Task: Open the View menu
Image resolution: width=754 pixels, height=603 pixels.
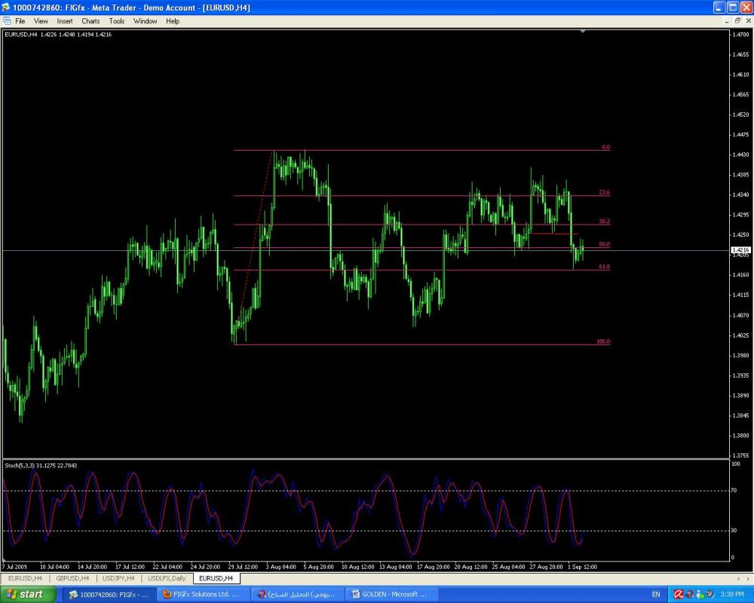Action: pos(41,21)
